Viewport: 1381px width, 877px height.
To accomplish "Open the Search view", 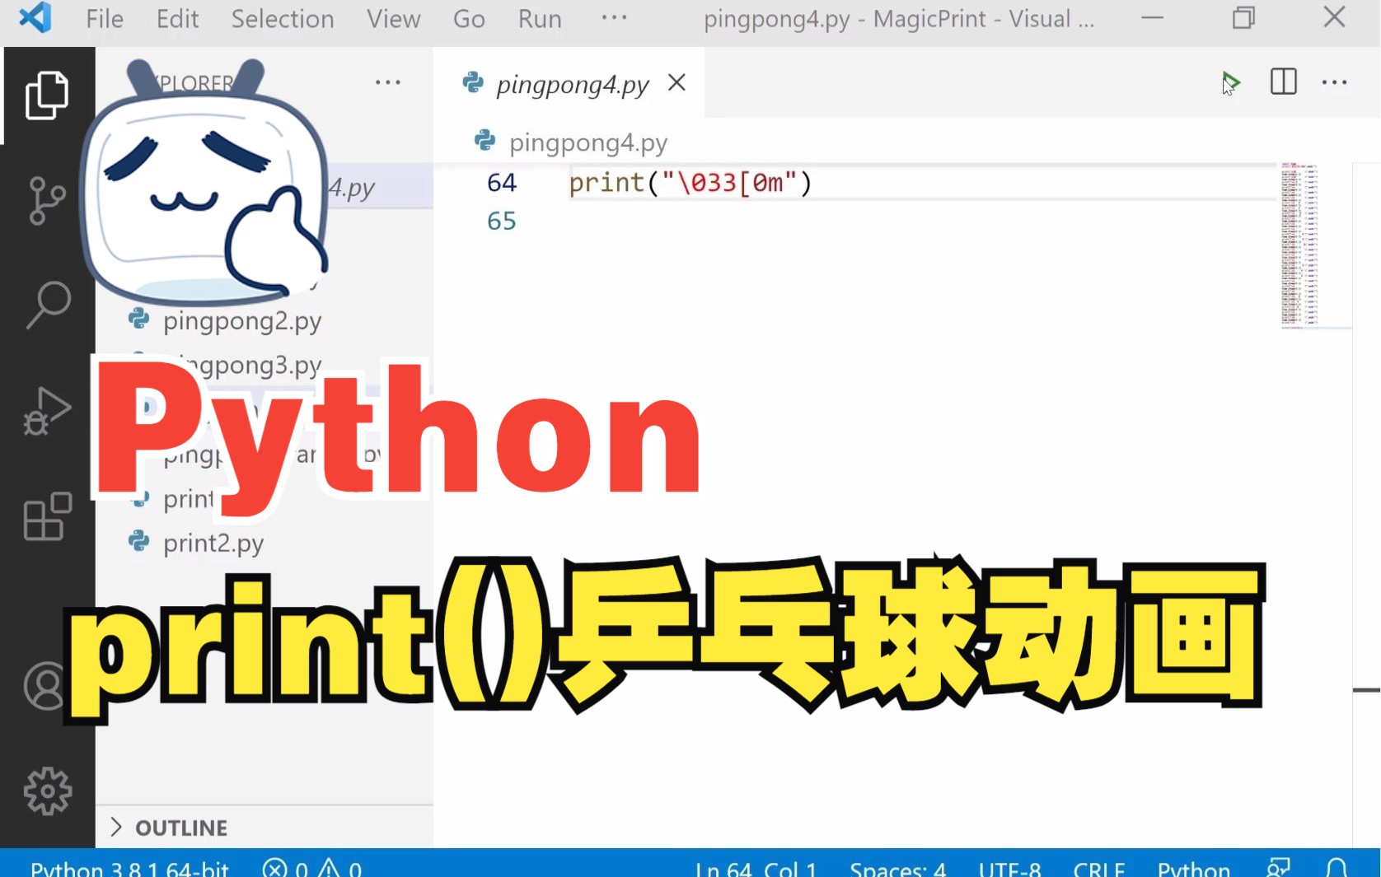I will (x=47, y=305).
